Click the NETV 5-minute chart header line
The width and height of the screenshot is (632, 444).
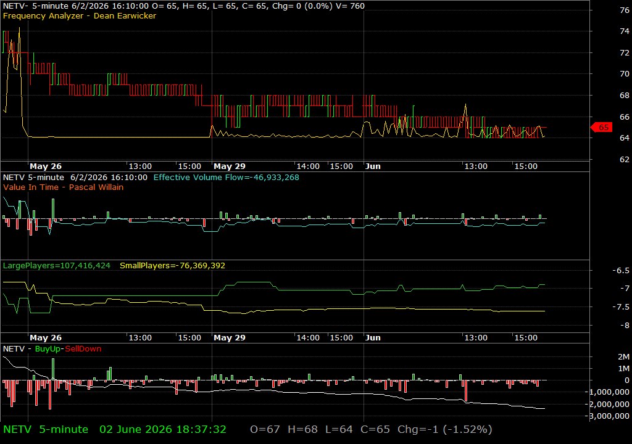[183, 6]
